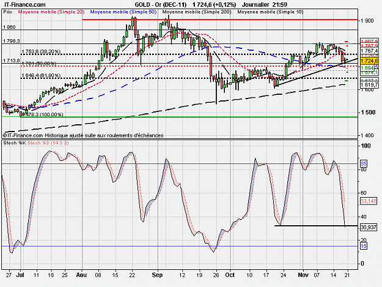Click the 40 stochastic axis value

pyautogui.click(x=364, y=217)
